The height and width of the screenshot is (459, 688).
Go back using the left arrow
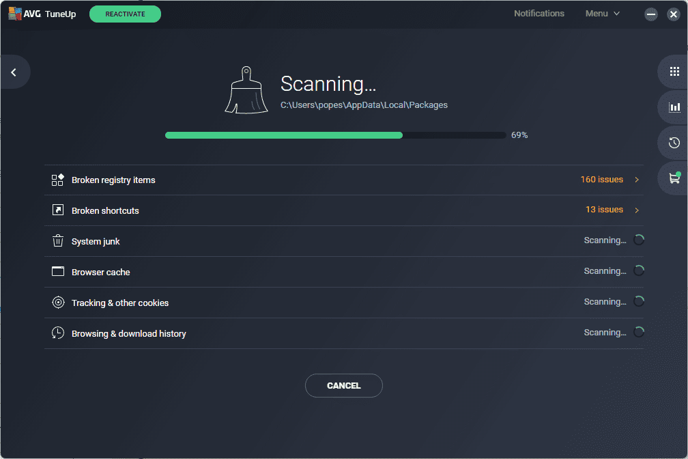point(14,72)
